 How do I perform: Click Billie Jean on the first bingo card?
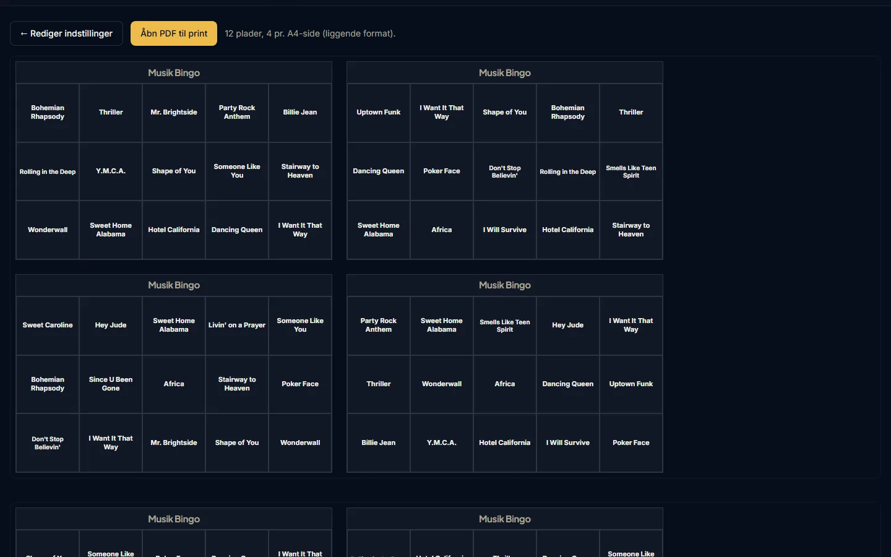coord(300,113)
